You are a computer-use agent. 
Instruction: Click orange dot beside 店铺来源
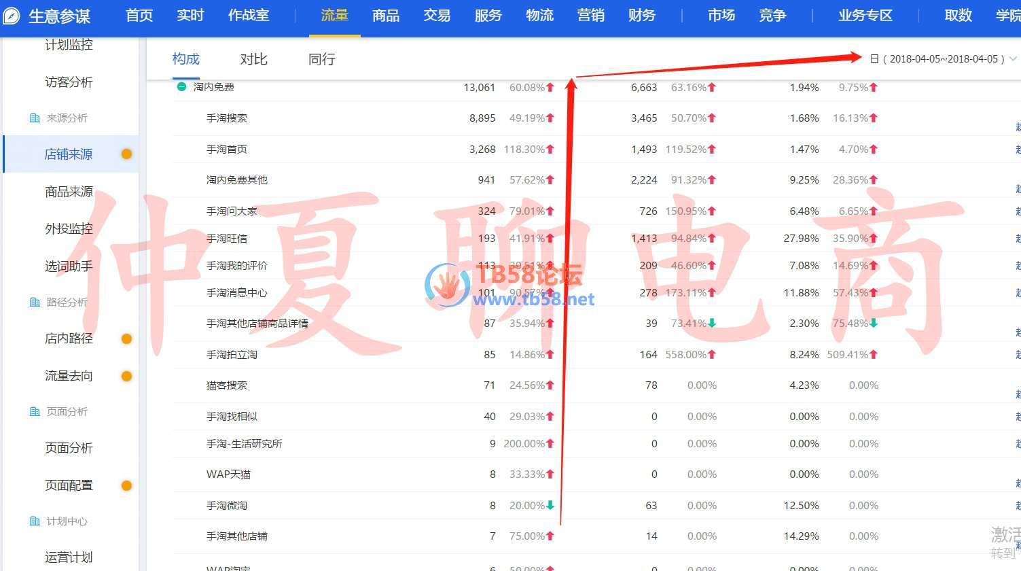click(x=126, y=154)
